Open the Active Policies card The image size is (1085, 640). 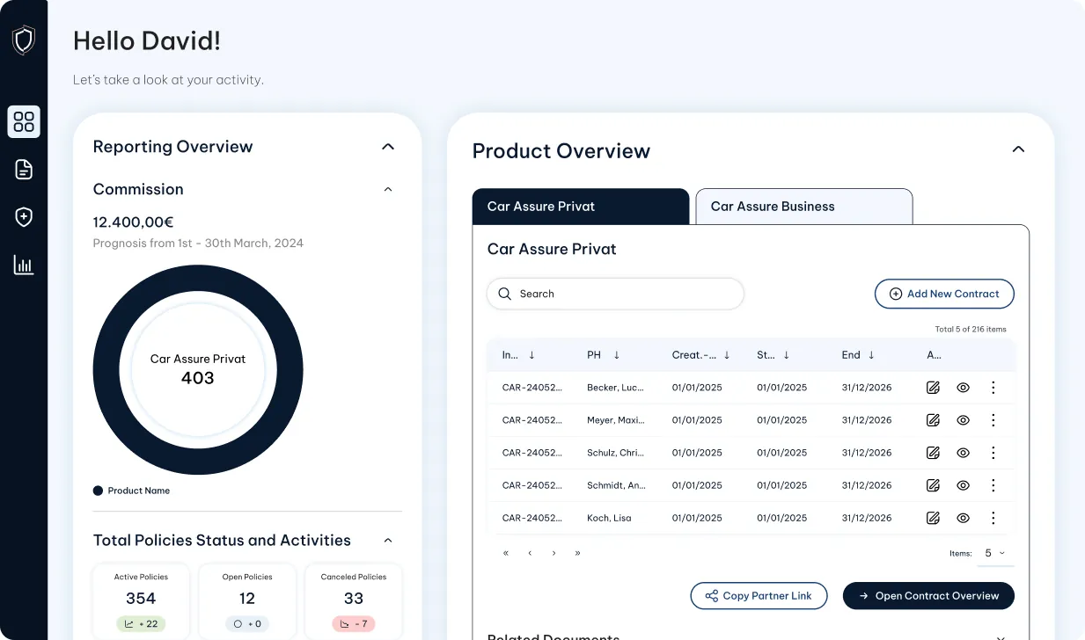pos(141,600)
